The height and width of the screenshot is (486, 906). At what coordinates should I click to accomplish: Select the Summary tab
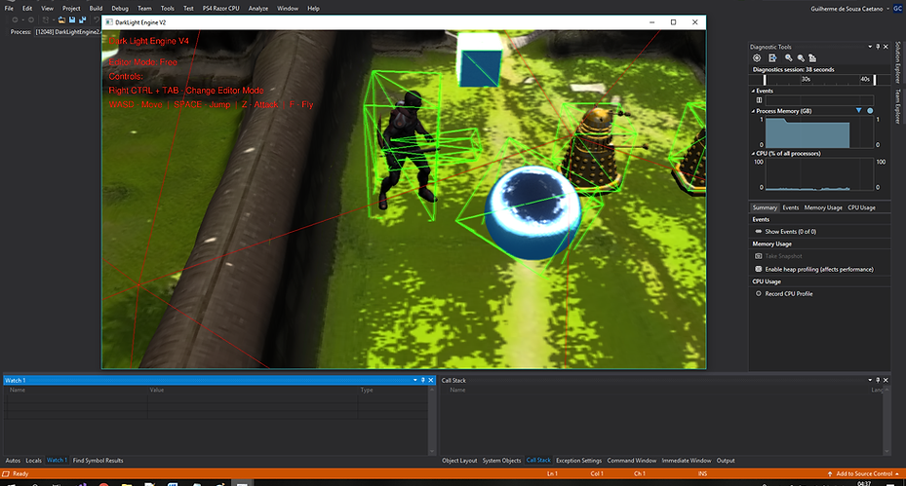765,207
